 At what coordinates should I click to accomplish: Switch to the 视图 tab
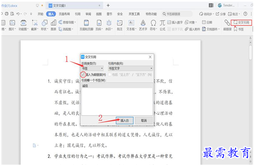pos(99,14)
